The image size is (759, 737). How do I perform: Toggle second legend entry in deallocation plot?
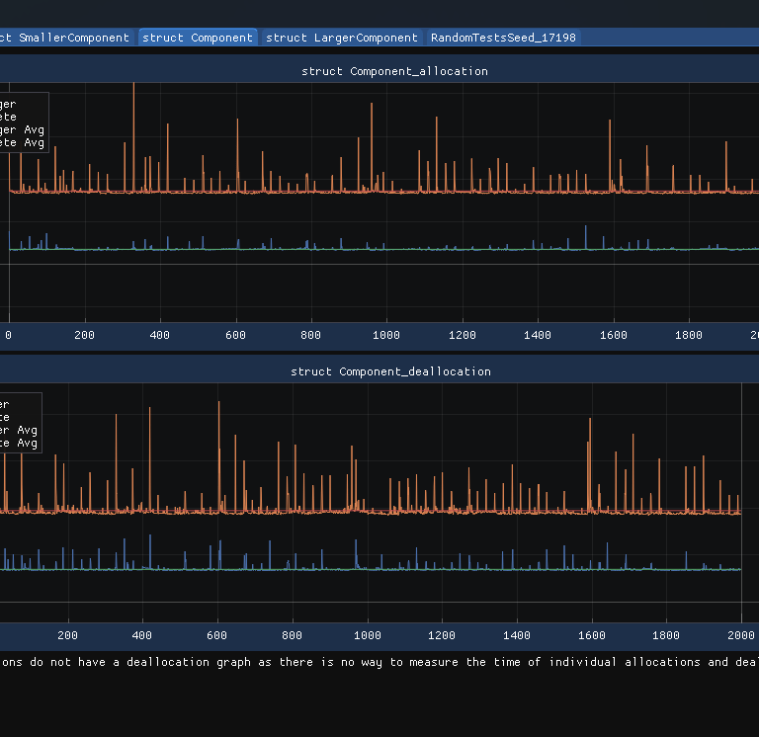pos(6,417)
